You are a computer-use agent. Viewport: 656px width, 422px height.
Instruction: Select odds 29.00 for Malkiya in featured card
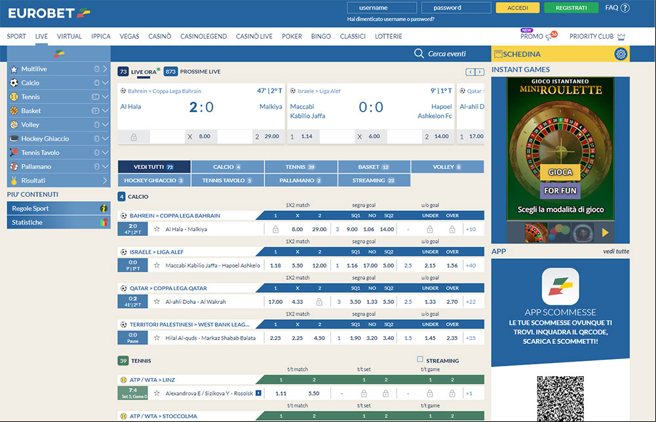pyautogui.click(x=268, y=136)
